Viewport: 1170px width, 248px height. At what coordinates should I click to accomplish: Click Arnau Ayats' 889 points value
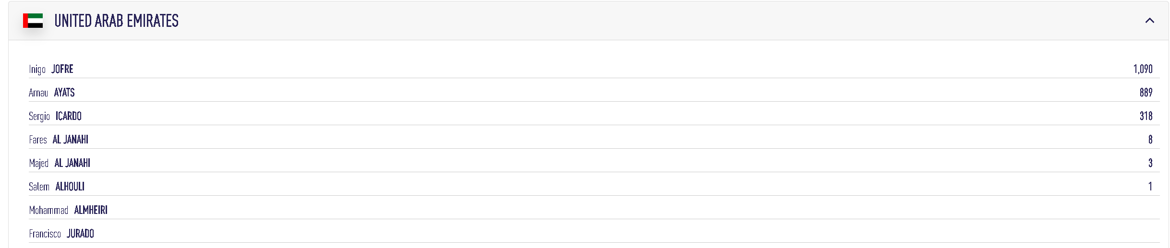(1146, 93)
